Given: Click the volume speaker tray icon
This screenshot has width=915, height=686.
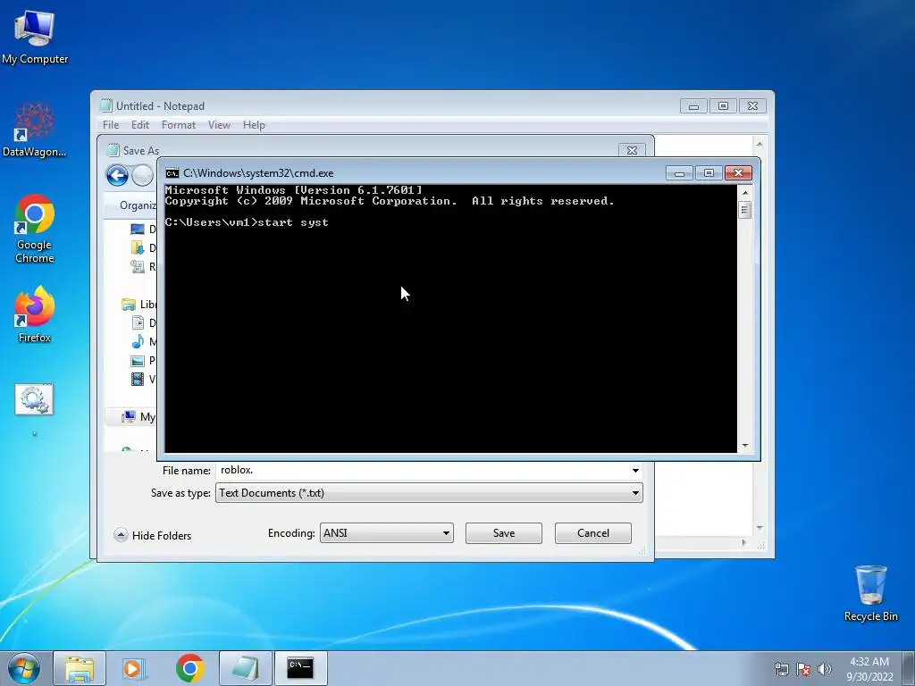Looking at the screenshot, I should [x=825, y=669].
